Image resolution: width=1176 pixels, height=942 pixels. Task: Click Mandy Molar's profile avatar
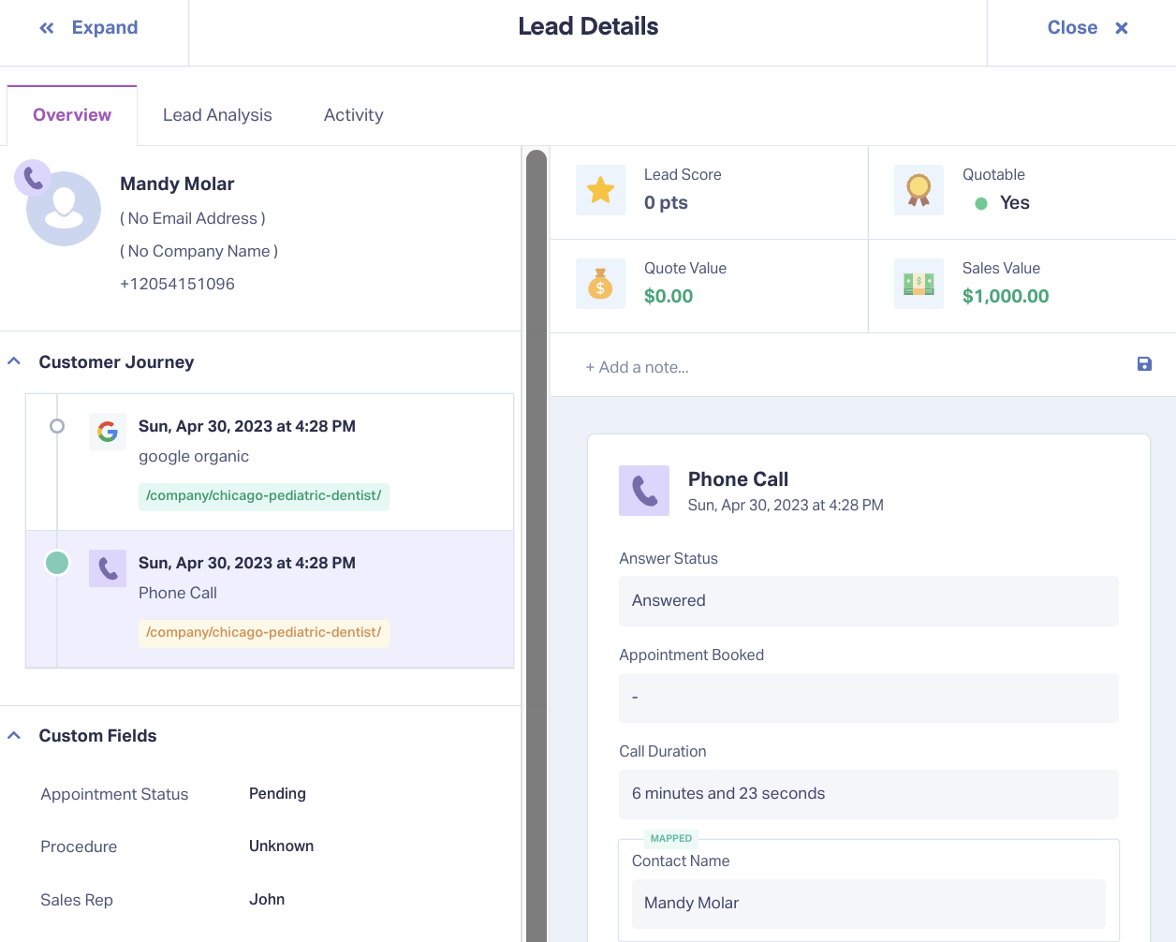pos(64,208)
